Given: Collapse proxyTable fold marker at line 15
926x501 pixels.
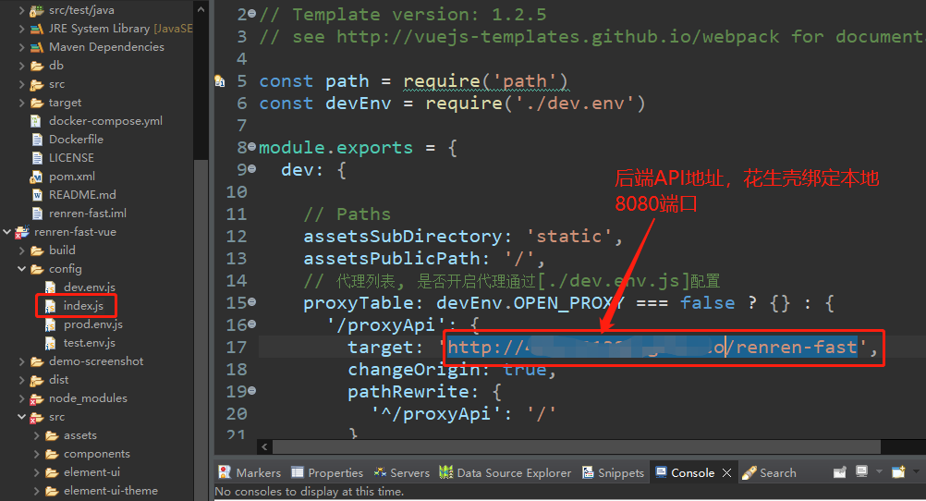Looking at the screenshot, I should pos(252,302).
